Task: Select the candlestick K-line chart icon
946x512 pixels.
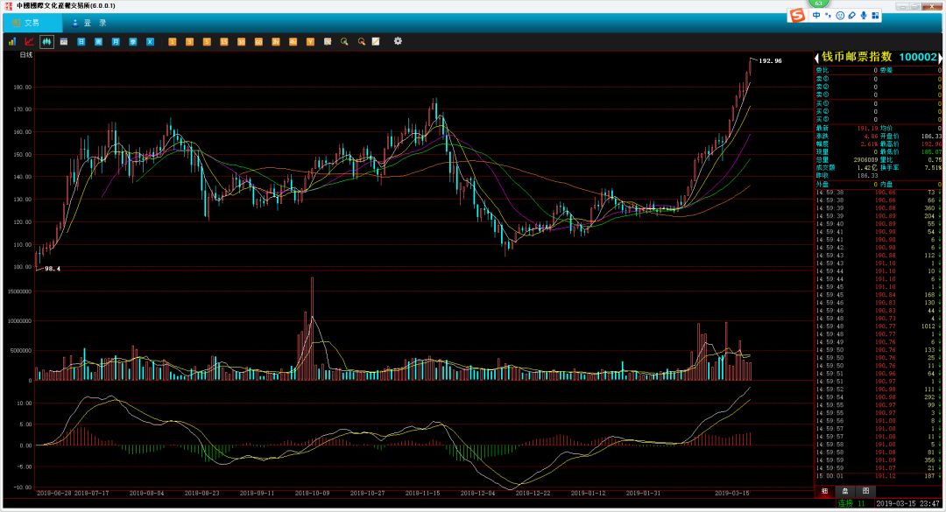Action: pyautogui.click(x=46, y=42)
